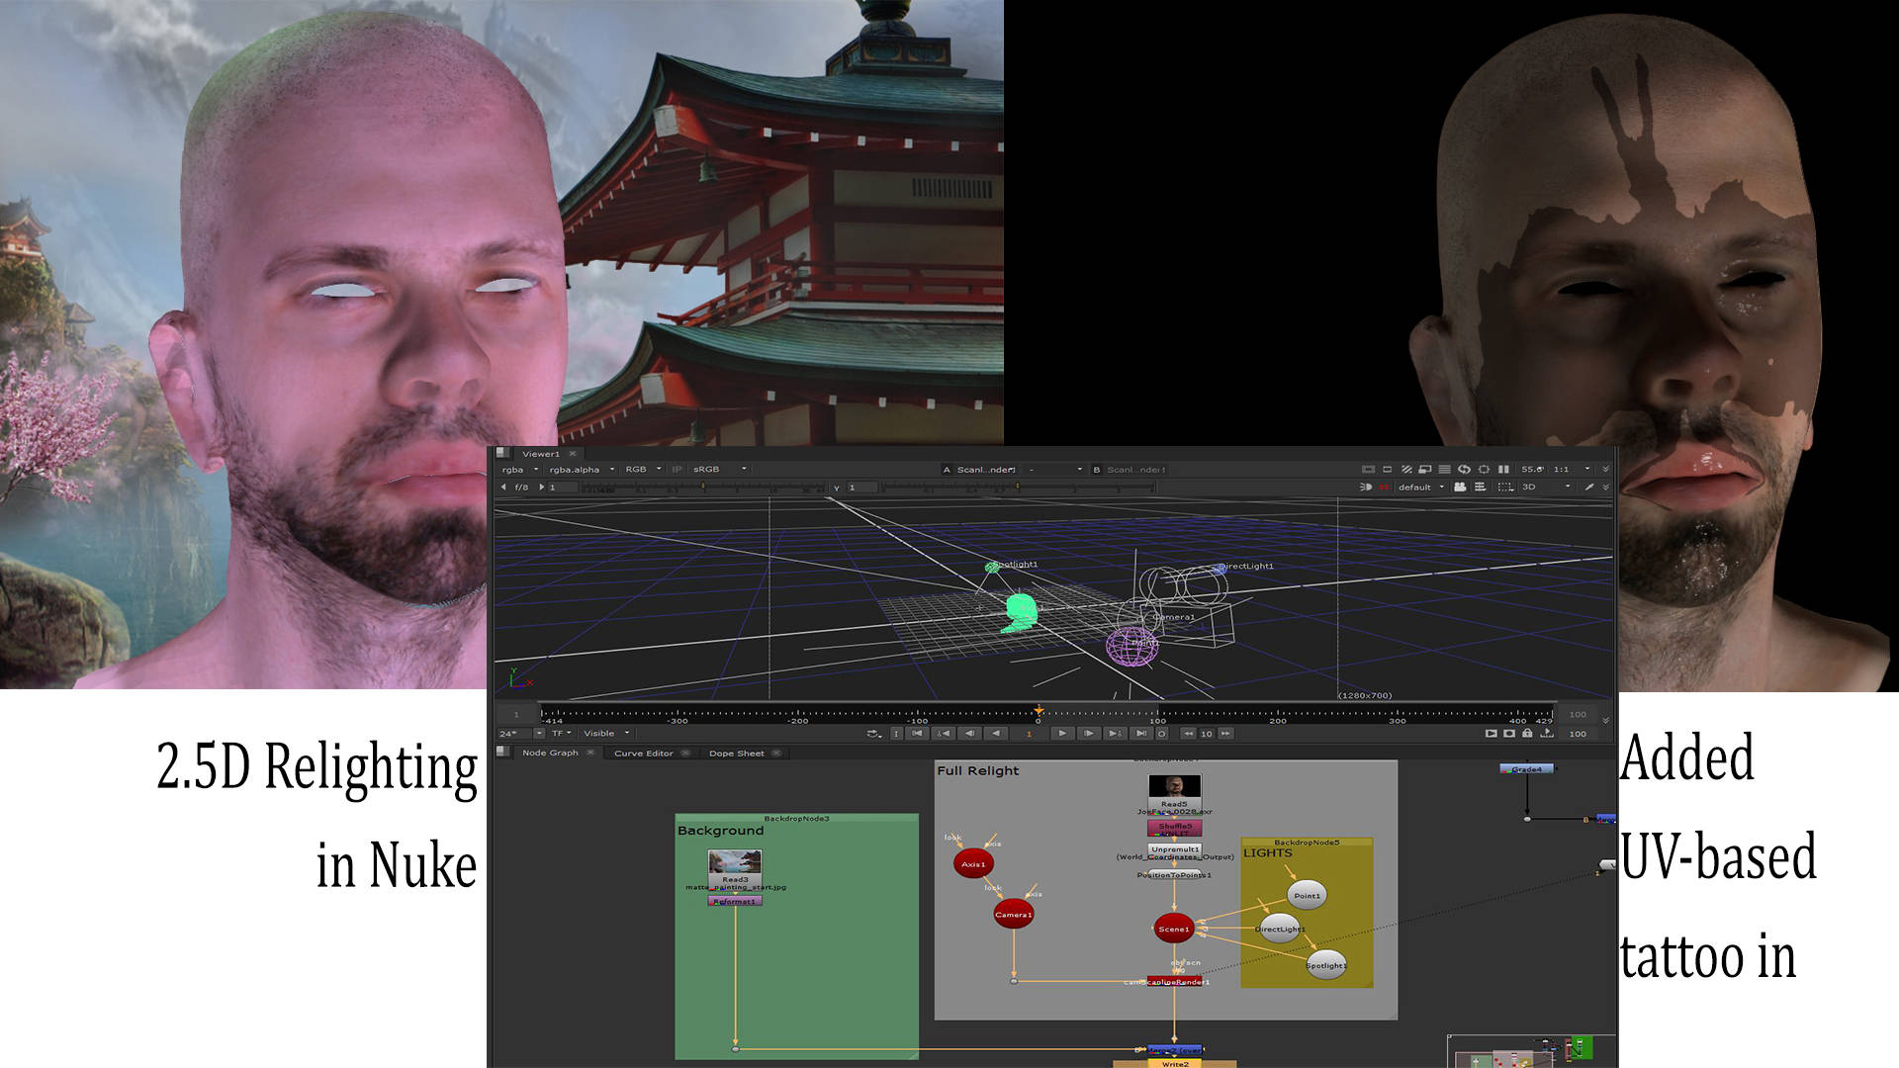Toggle the clipping warning stripes icon

pyautogui.click(x=1406, y=469)
